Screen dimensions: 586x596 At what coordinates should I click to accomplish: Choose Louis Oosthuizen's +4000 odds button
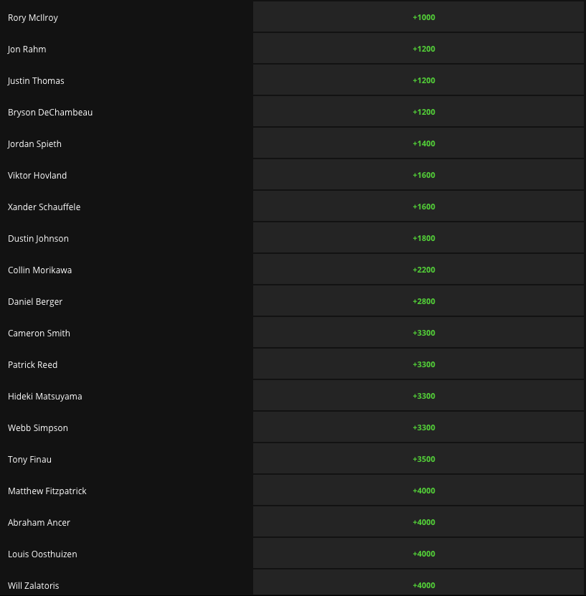point(423,554)
